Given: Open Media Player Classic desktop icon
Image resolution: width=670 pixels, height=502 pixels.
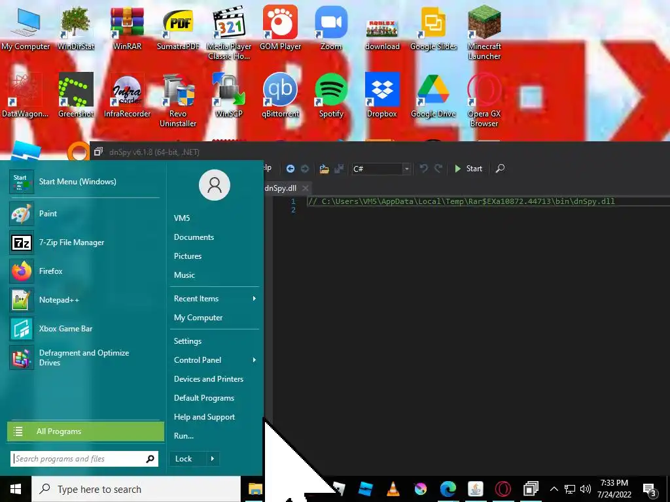Looking at the screenshot, I should click(x=228, y=32).
